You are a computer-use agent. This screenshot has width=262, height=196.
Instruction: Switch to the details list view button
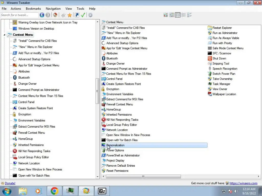click(183, 15)
